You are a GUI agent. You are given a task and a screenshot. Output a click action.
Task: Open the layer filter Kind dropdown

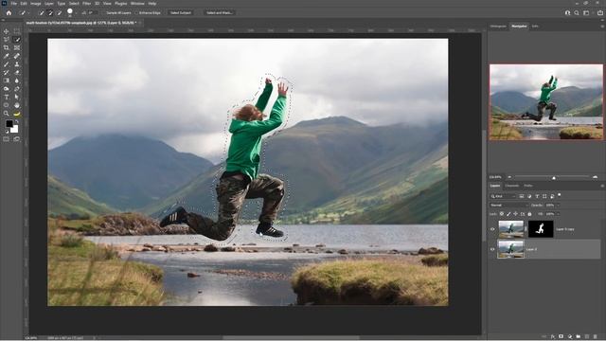click(504, 196)
